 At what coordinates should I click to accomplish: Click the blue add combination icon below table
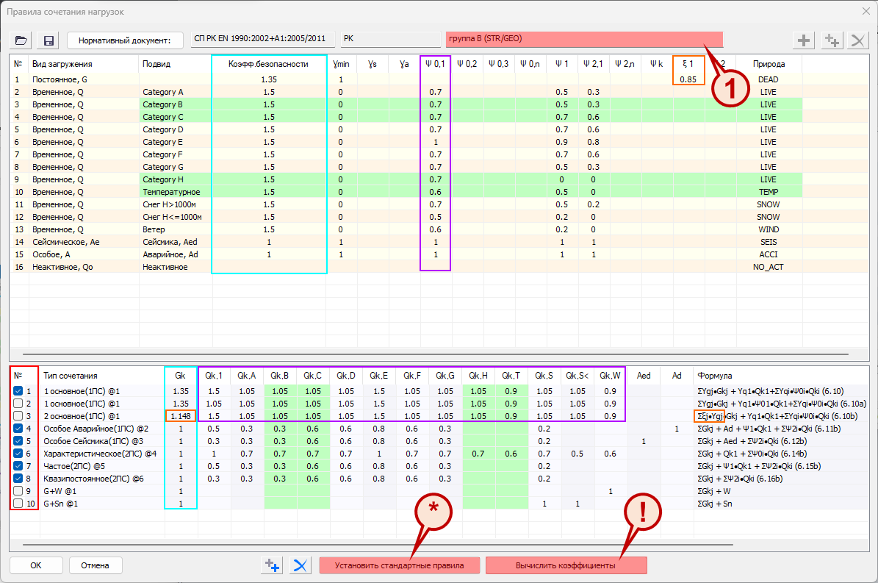273,565
